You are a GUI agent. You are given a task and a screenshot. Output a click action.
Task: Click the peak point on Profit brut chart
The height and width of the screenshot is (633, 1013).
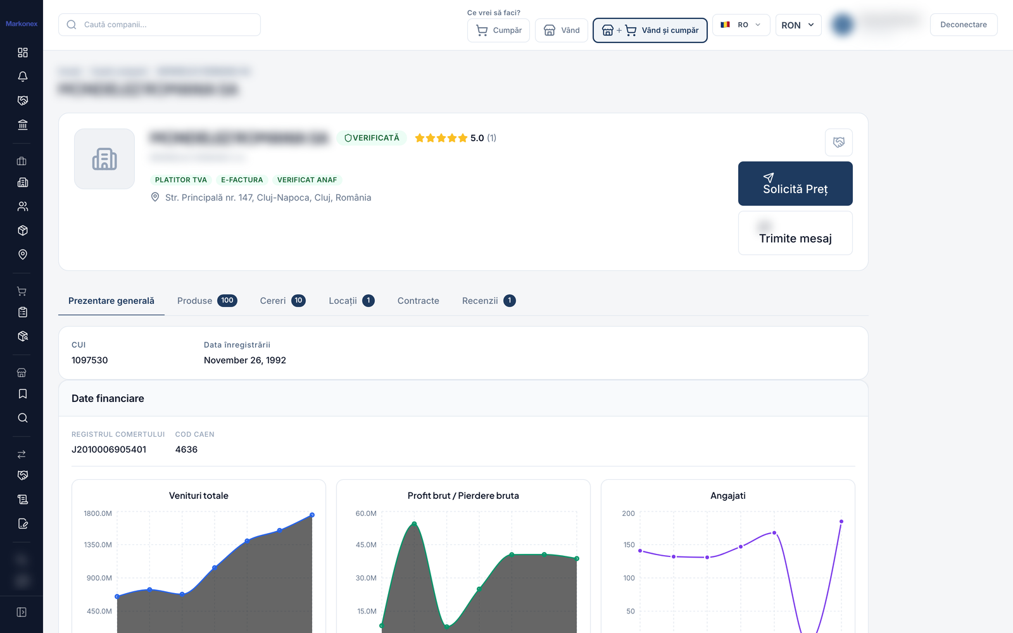pos(414,523)
